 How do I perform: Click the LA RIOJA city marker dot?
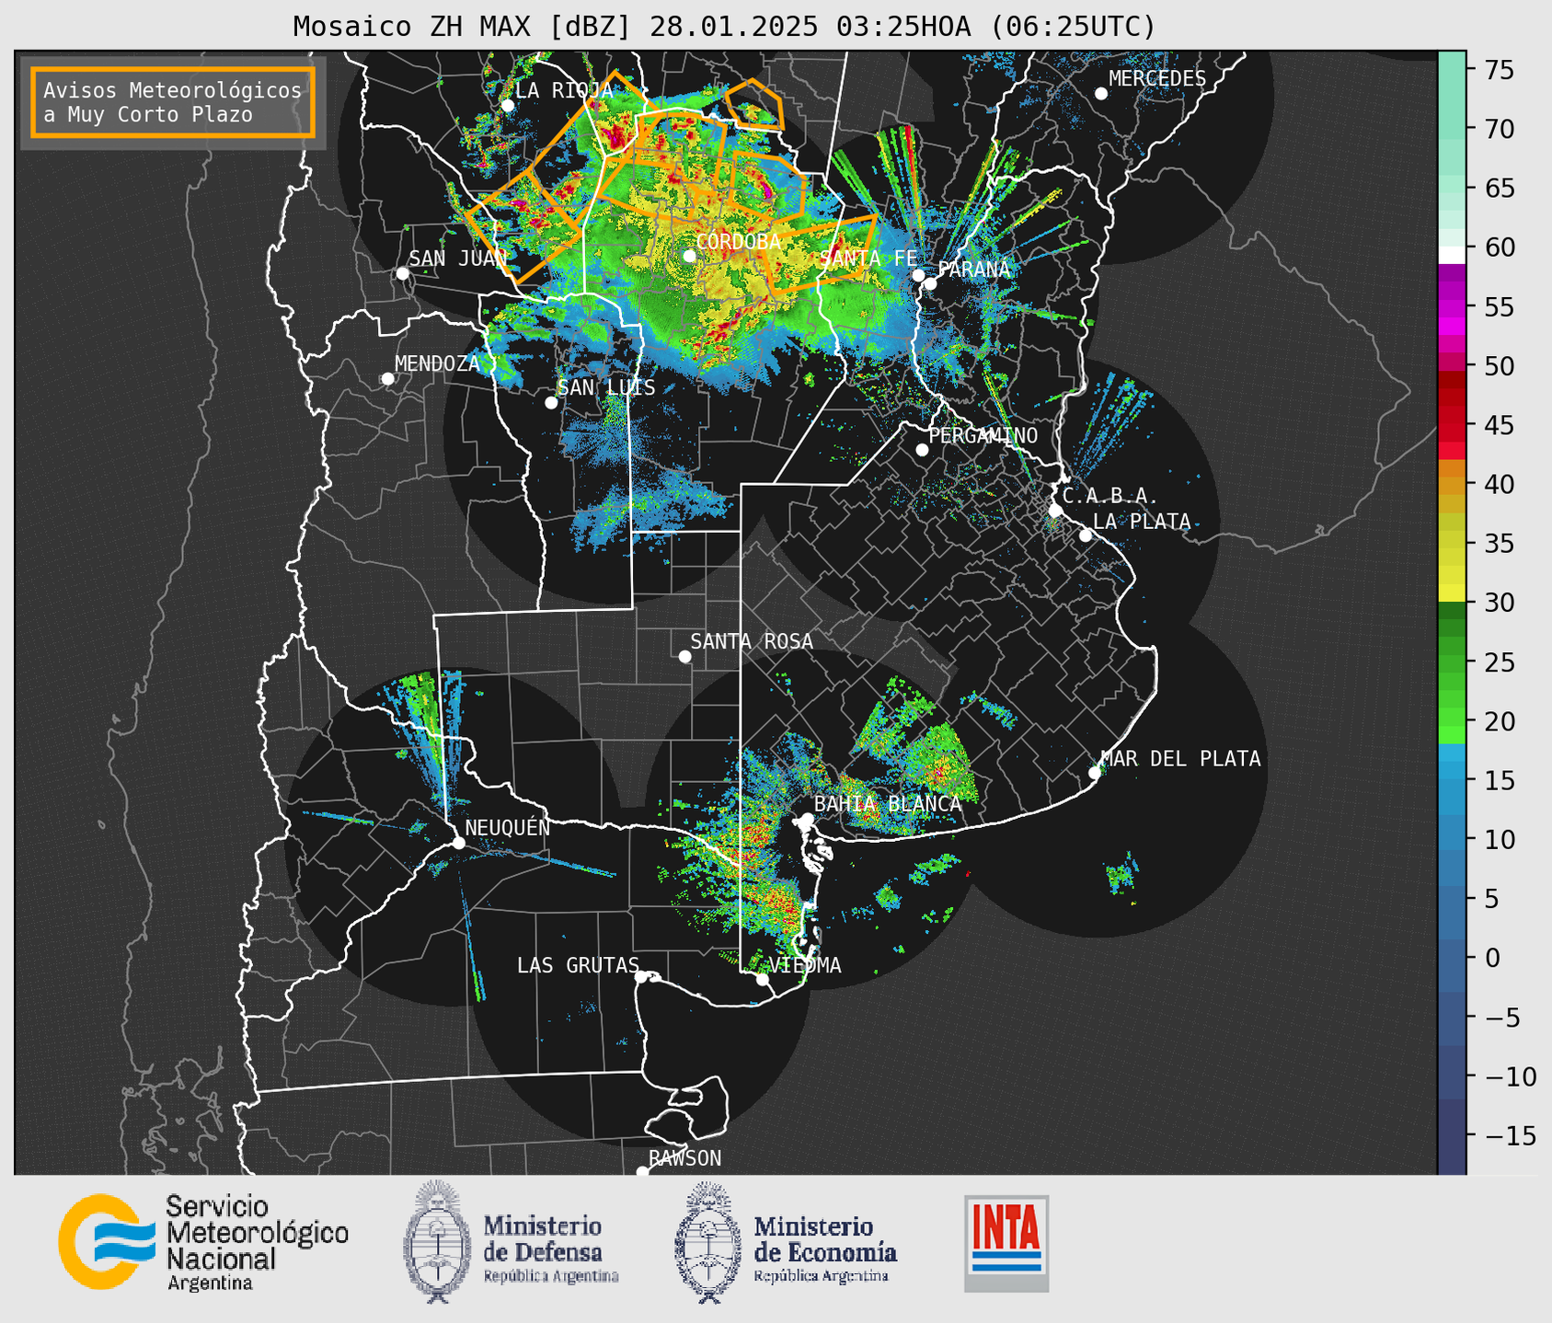click(508, 106)
